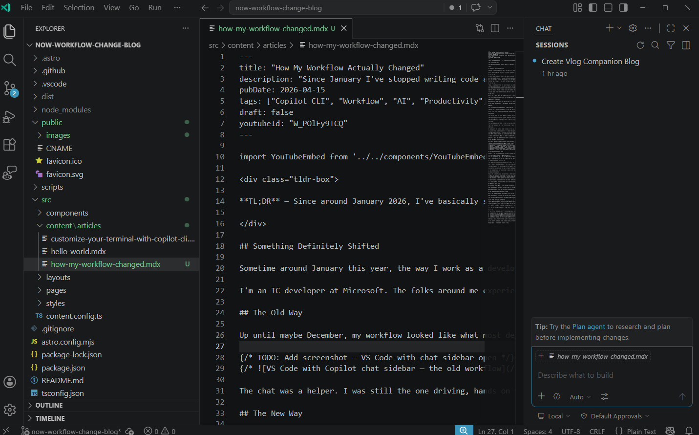The image size is (699, 435).
Task: Click the Describe what to build input
Action: [612, 375]
